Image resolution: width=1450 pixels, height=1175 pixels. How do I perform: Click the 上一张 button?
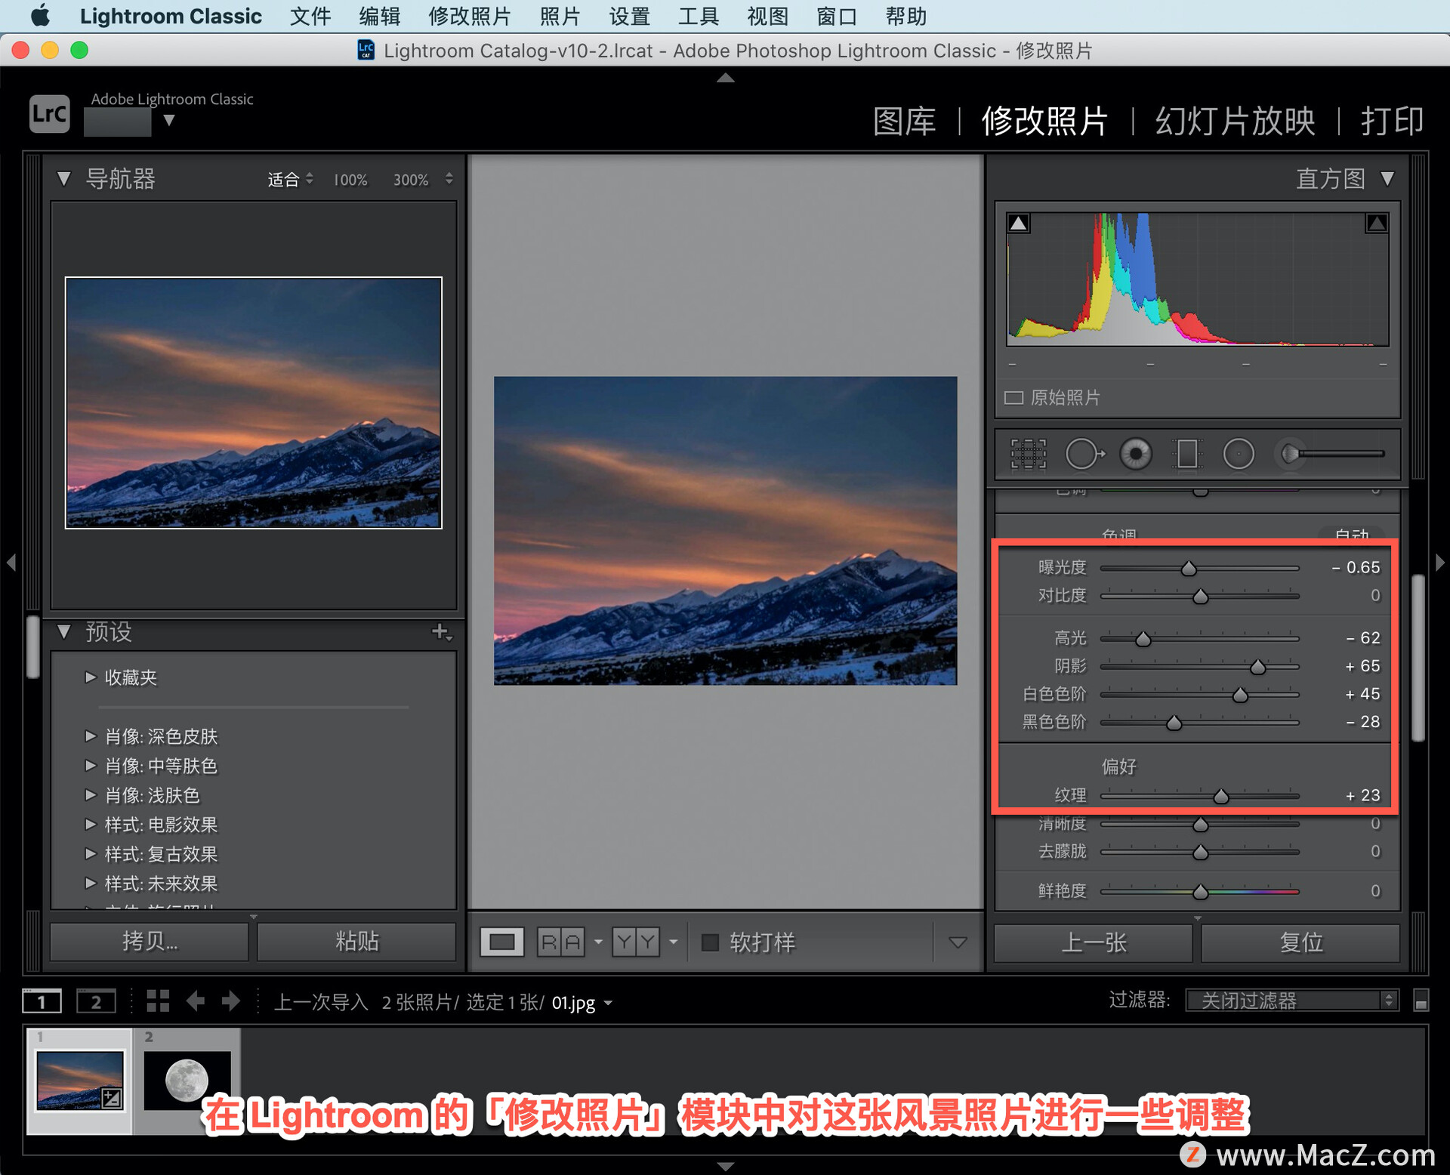1094,942
